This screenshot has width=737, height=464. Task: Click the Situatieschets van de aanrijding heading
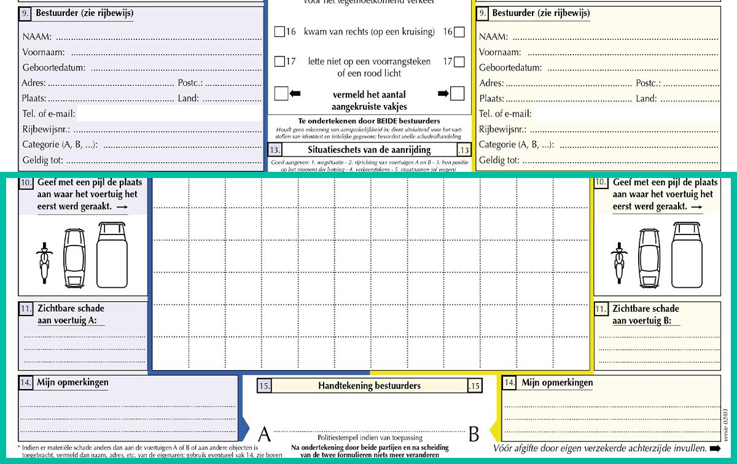[x=369, y=150]
